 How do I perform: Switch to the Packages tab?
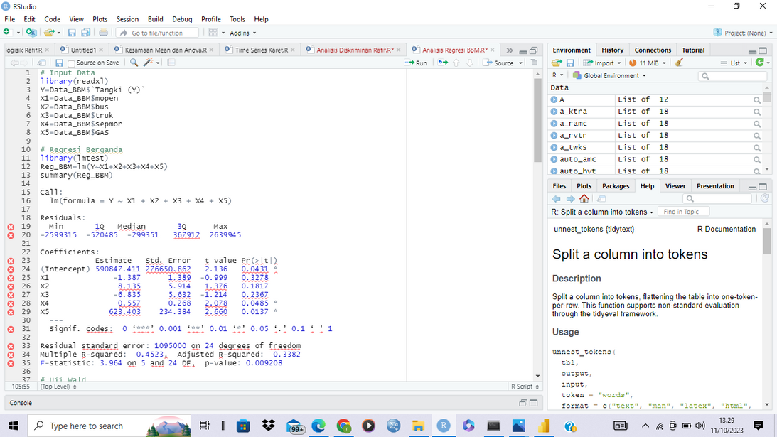point(616,186)
